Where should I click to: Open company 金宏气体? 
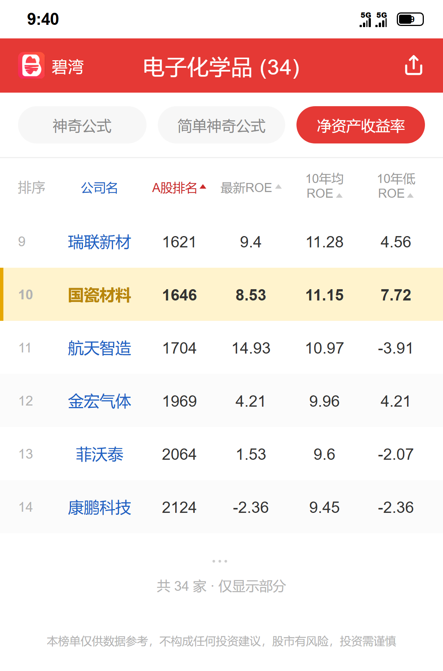100,401
